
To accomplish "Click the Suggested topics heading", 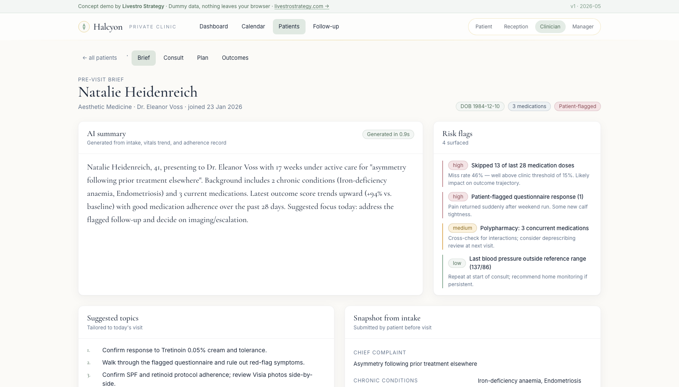I will (x=112, y=318).
